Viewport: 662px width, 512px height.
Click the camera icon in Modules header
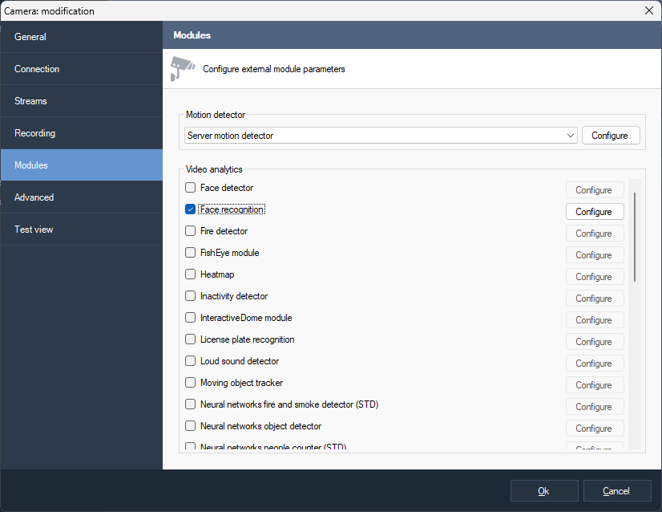coord(183,69)
